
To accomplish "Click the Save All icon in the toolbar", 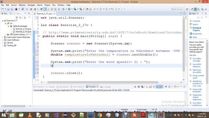I will 12,9.
